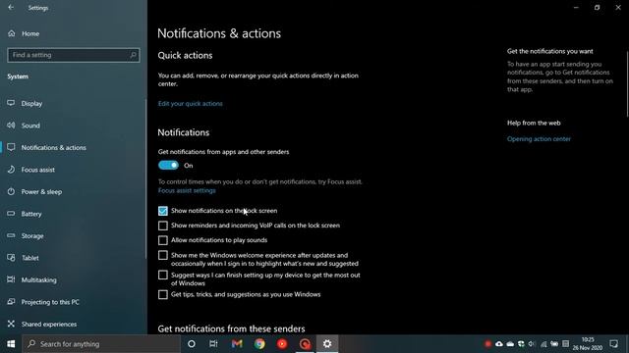This screenshot has width=629, height=353.
Task: Open Power & sleep settings
Action: point(74,191)
